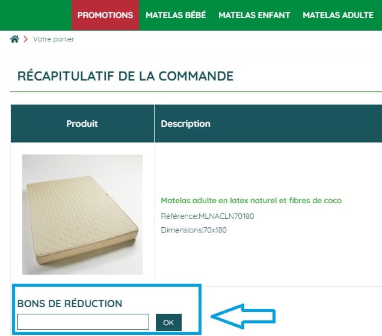
Task: Apply the coupon with the OK button
Action: pyautogui.click(x=168, y=322)
